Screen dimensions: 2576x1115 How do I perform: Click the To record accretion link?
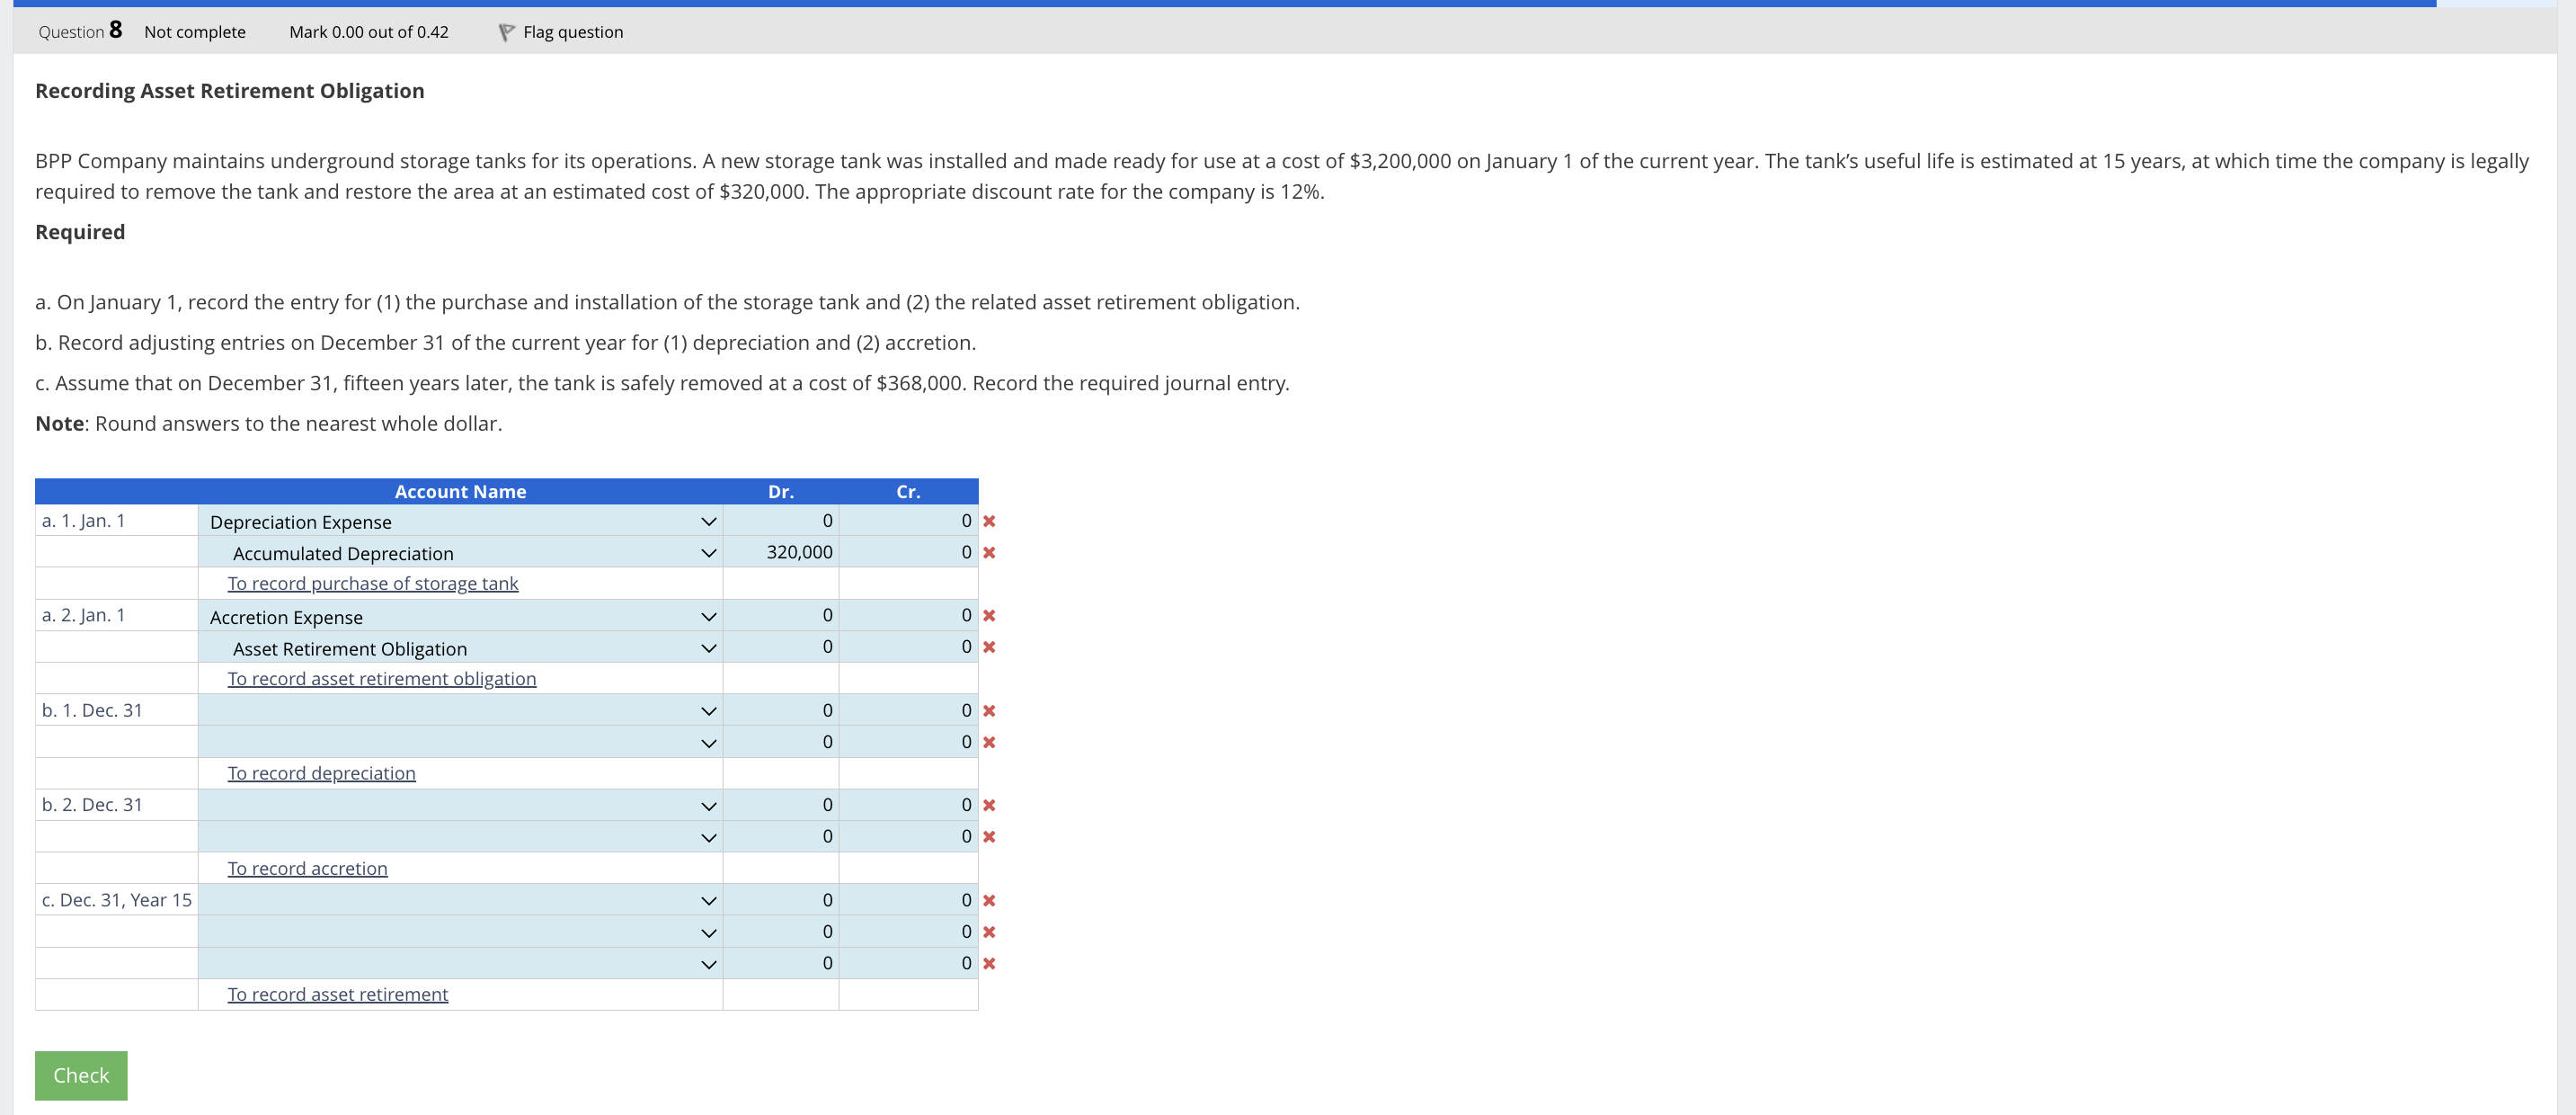[307, 868]
